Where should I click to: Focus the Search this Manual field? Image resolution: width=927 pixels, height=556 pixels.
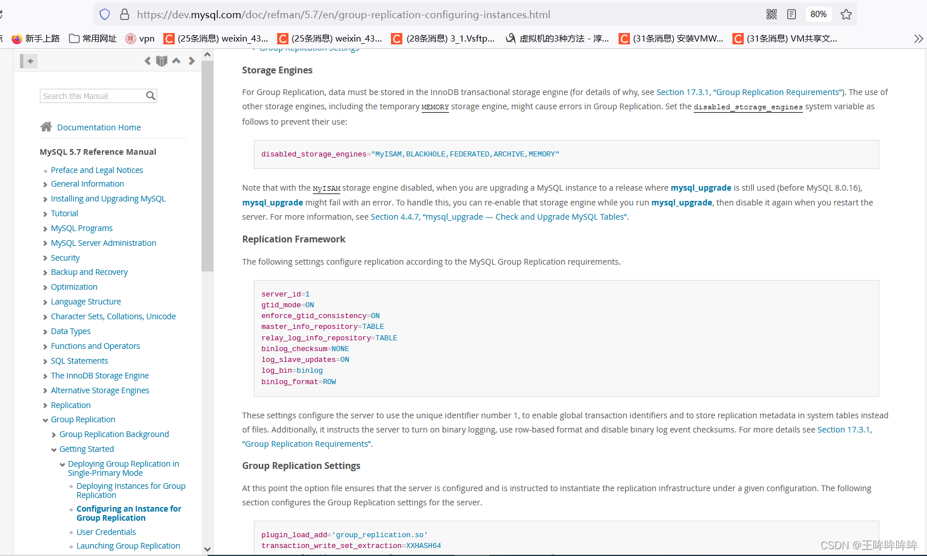click(92, 96)
